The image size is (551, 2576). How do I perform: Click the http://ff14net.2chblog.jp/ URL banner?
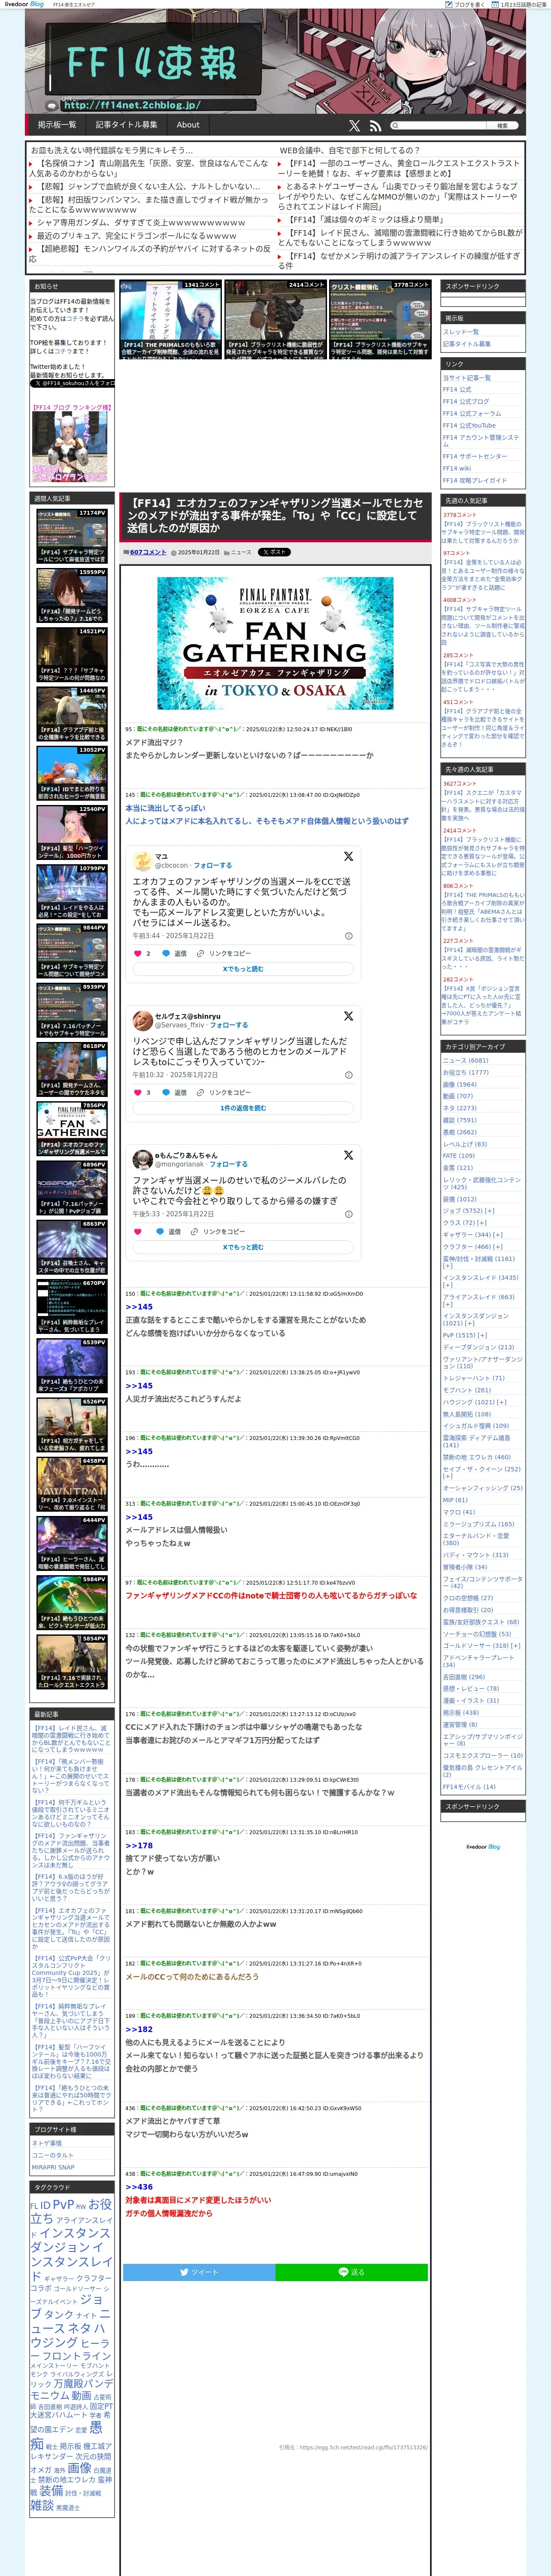132,105
